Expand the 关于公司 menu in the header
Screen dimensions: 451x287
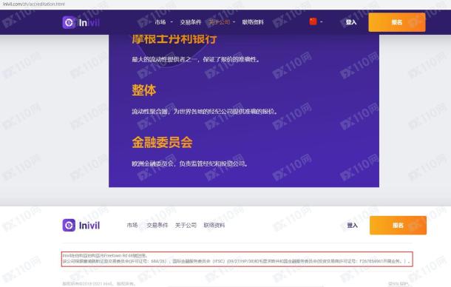(222, 22)
